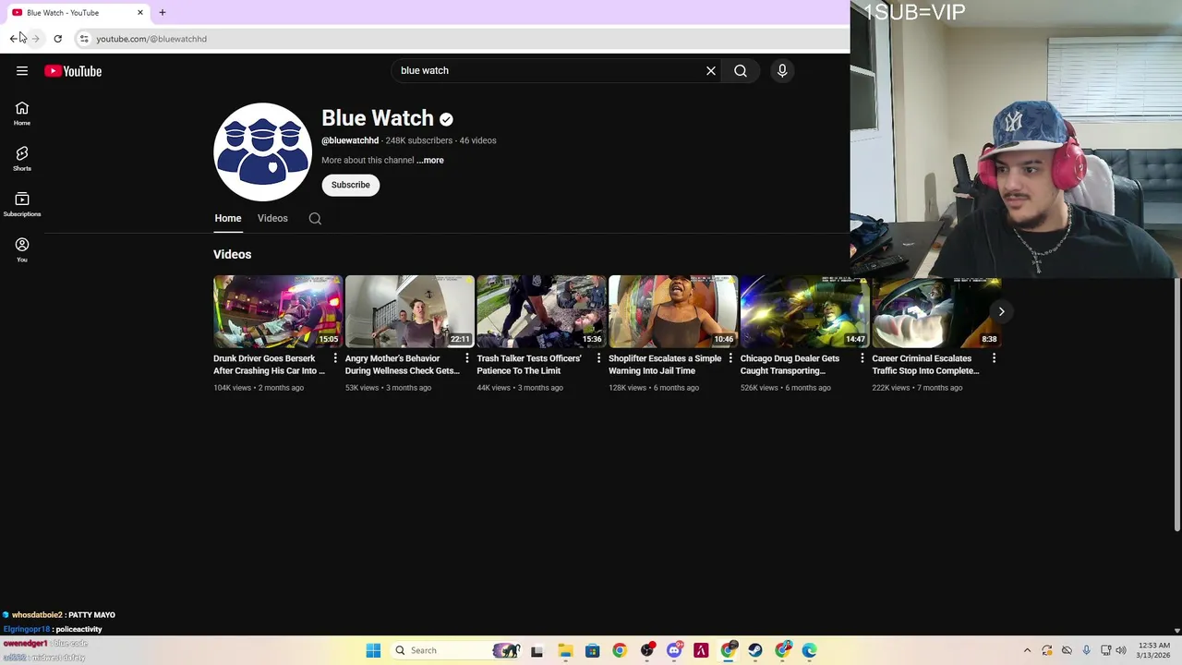The height and width of the screenshot is (665, 1182).
Task: Launch Steam from the taskbar
Action: (x=755, y=650)
